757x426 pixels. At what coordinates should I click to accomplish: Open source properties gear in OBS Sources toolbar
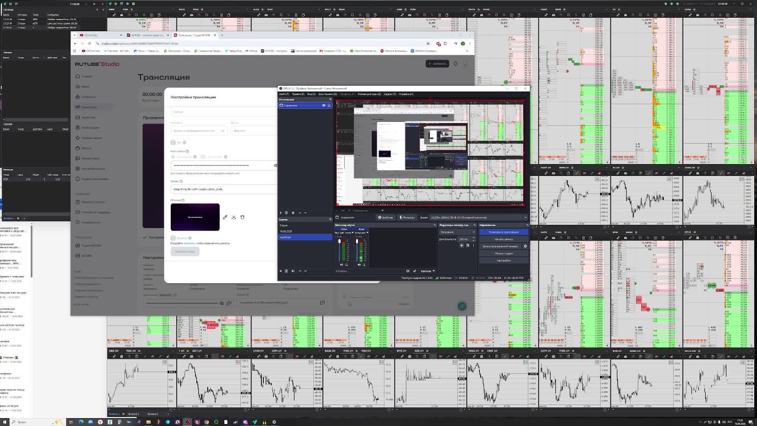tap(293, 213)
